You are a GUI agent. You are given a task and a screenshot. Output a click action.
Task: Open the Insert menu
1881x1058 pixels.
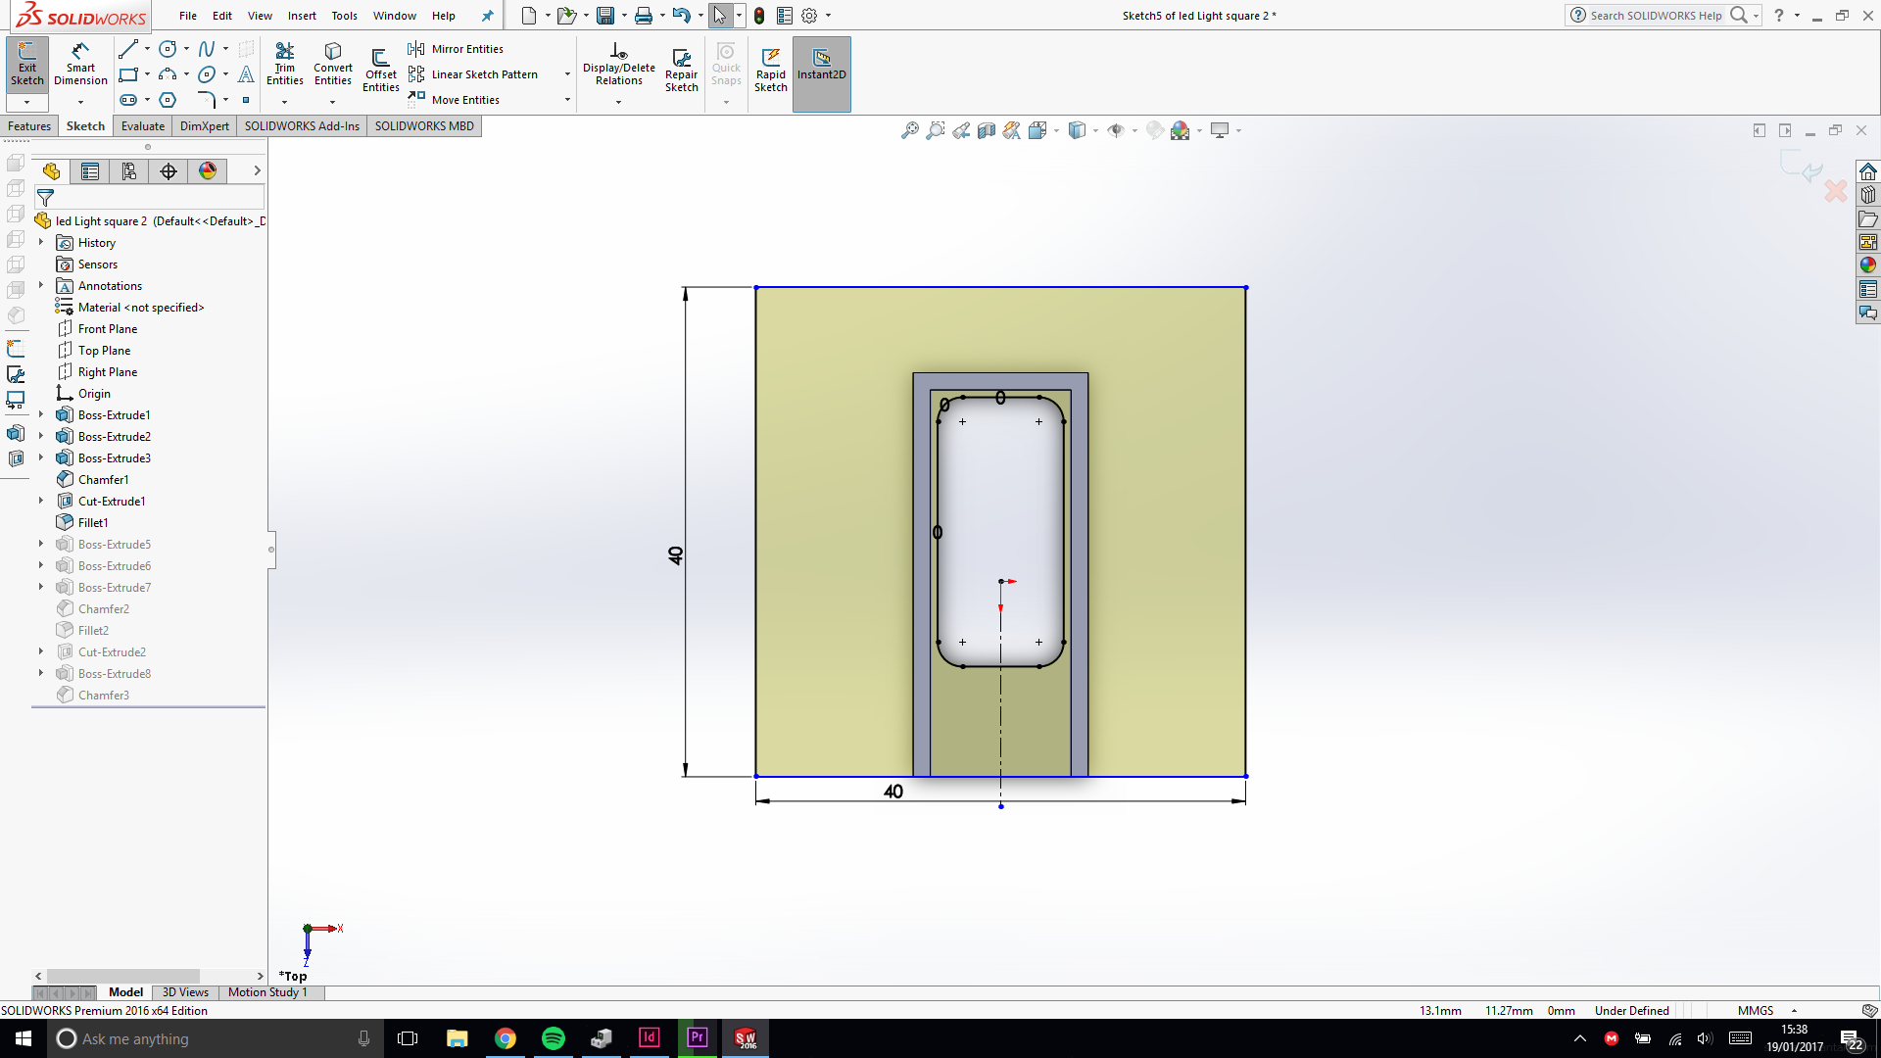(x=302, y=16)
